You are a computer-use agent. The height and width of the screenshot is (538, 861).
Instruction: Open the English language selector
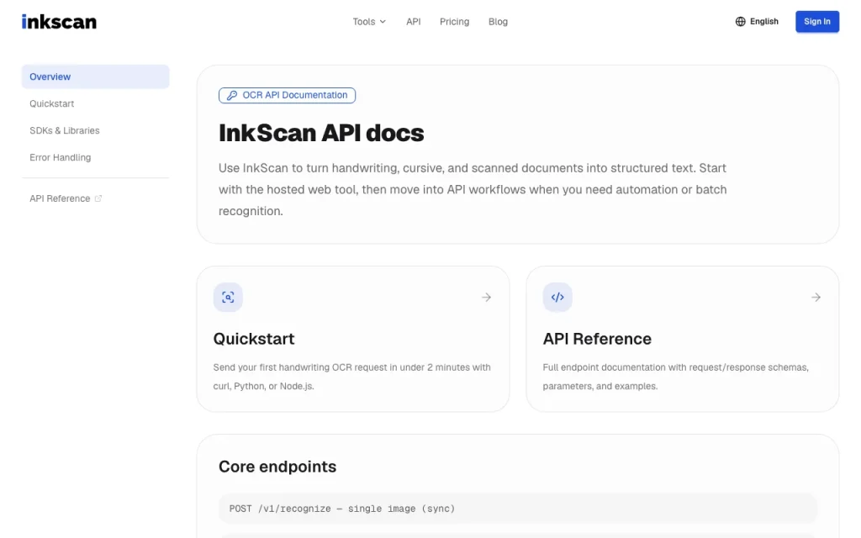click(757, 21)
